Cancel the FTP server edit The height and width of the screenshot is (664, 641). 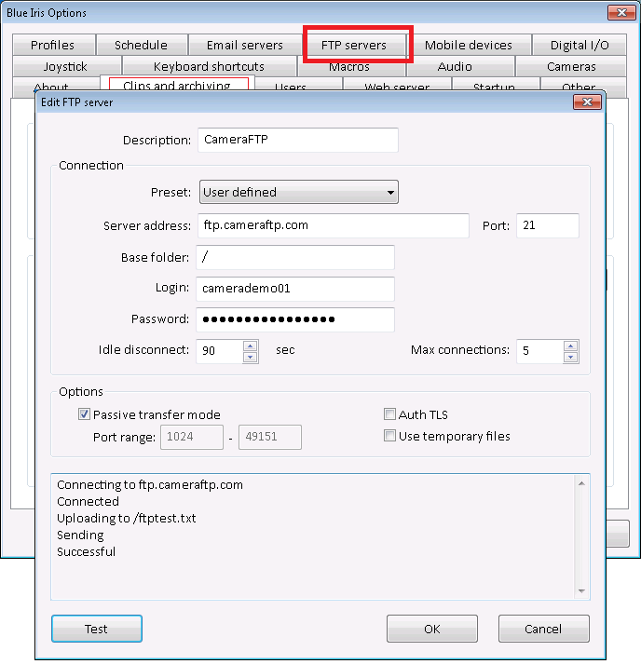coord(543,629)
